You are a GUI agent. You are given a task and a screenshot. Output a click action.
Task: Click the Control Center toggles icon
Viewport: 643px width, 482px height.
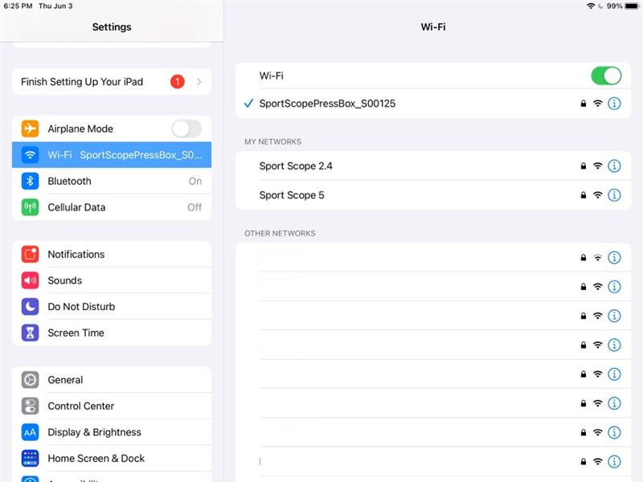coord(30,406)
